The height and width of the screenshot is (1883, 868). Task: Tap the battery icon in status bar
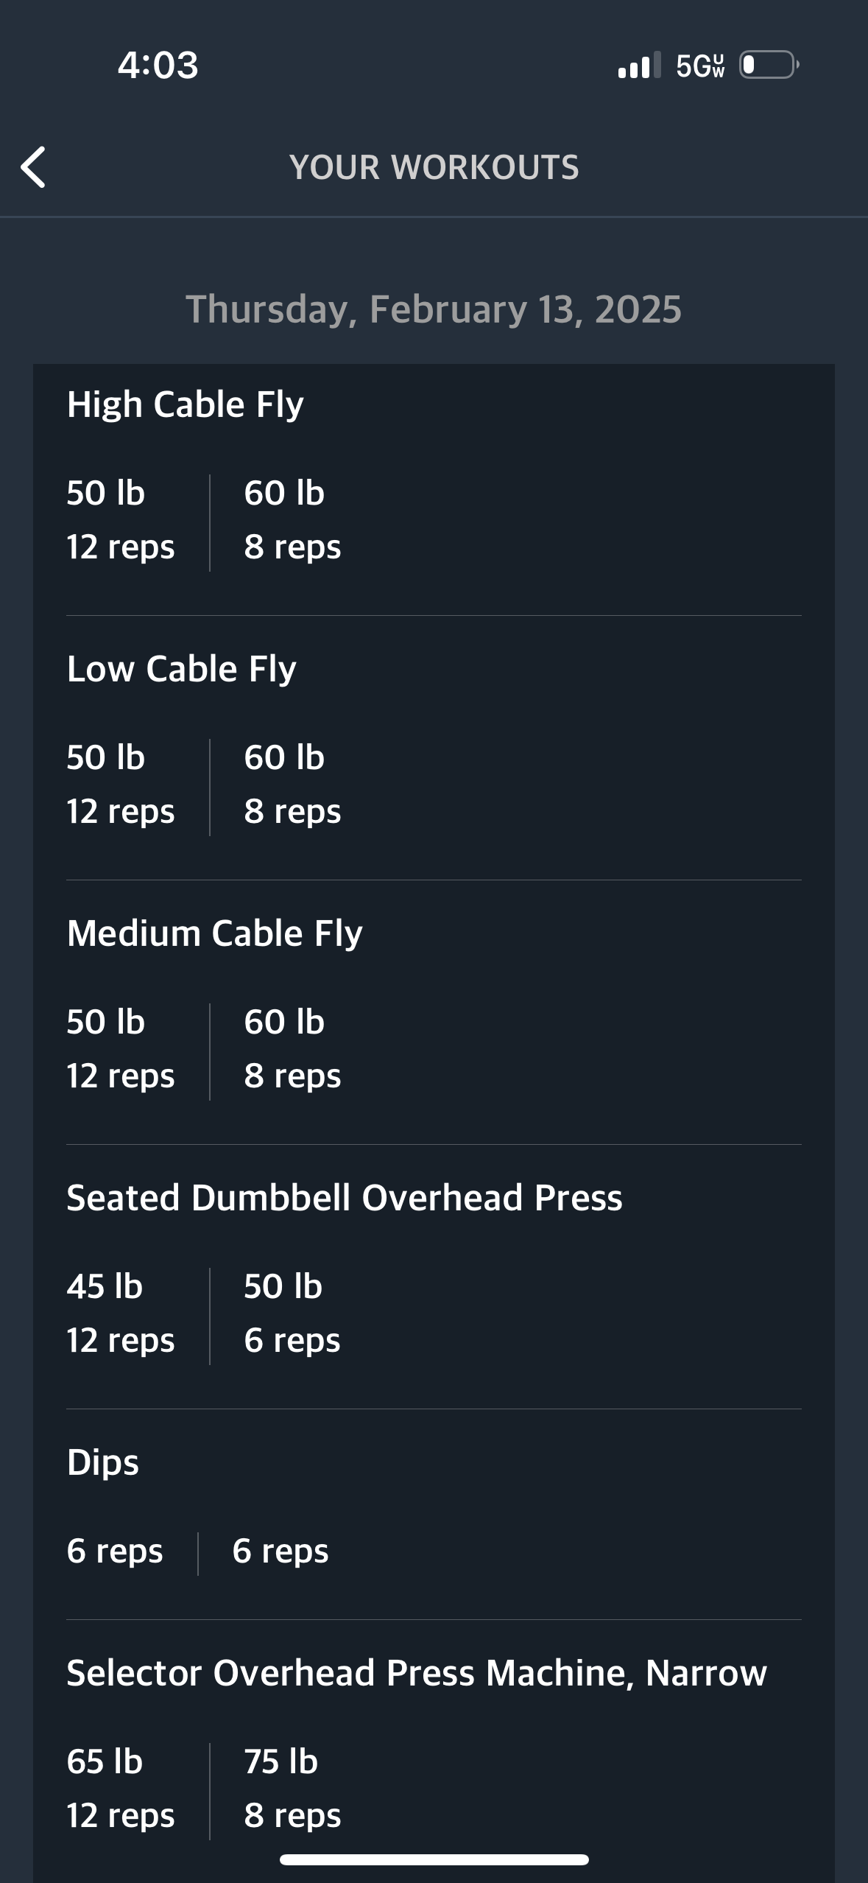point(769,65)
